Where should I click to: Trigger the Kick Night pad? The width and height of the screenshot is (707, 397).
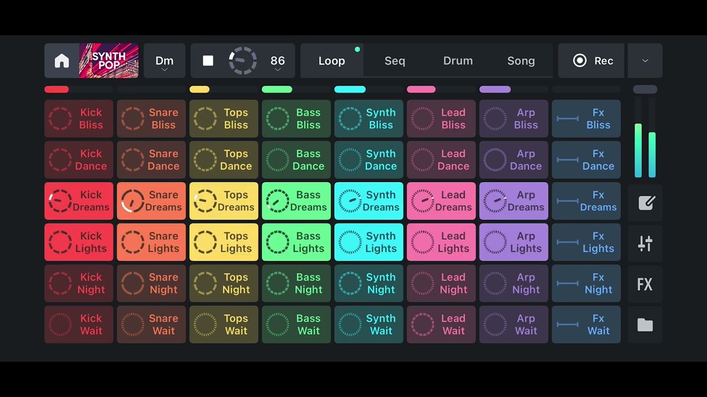(x=79, y=283)
